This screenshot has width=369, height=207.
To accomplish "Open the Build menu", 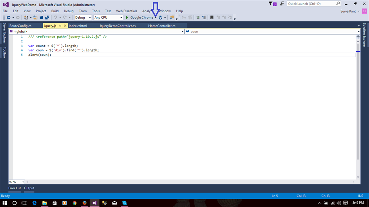I will click(x=55, y=11).
